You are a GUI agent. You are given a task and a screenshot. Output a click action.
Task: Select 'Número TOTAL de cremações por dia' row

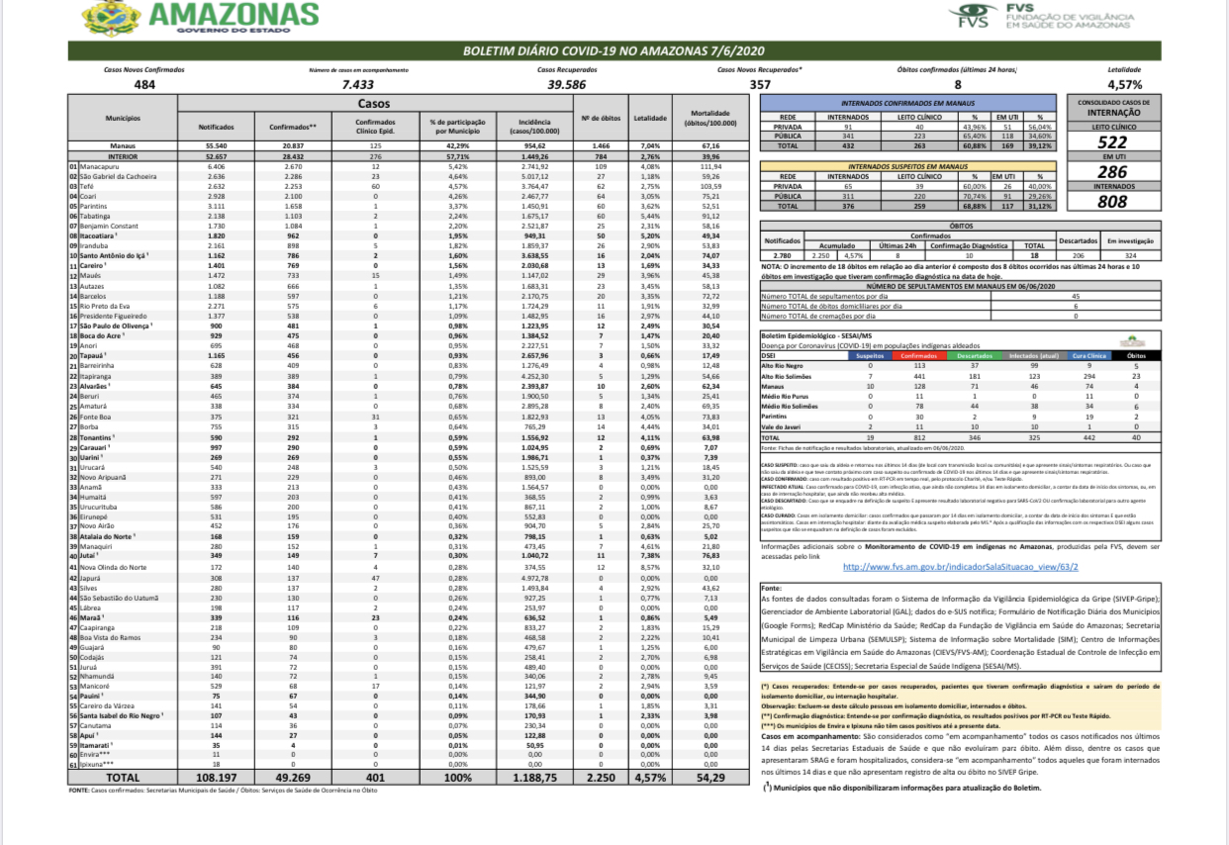click(x=960, y=315)
